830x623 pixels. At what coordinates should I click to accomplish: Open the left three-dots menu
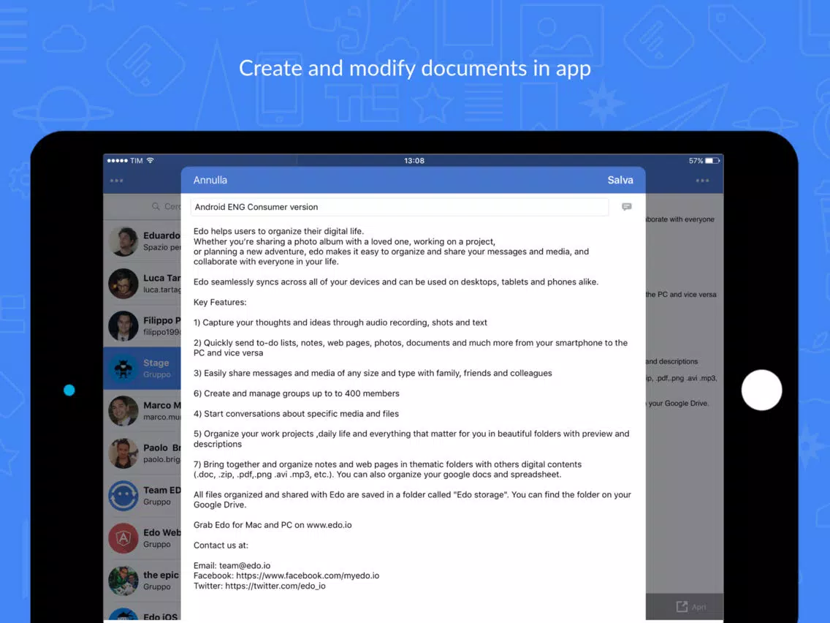point(116,181)
